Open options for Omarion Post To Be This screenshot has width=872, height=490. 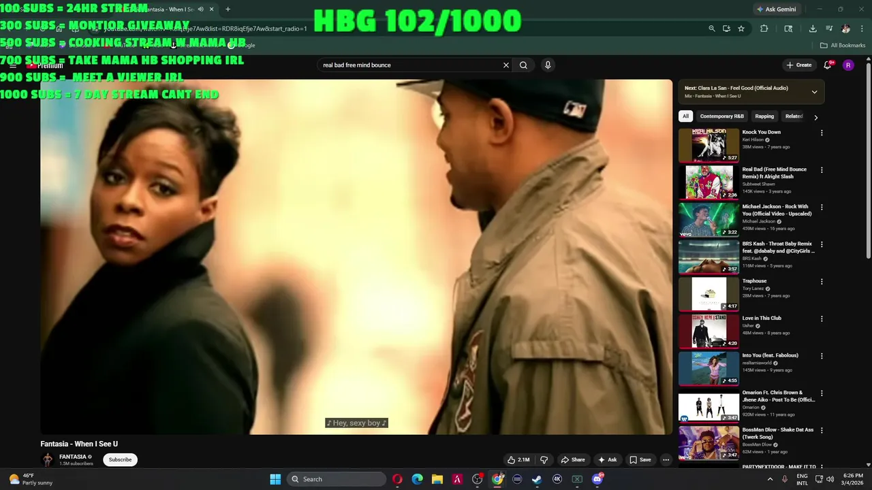point(822,393)
